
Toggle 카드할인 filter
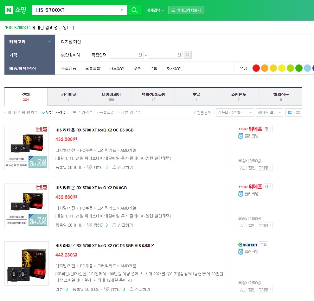117,68
